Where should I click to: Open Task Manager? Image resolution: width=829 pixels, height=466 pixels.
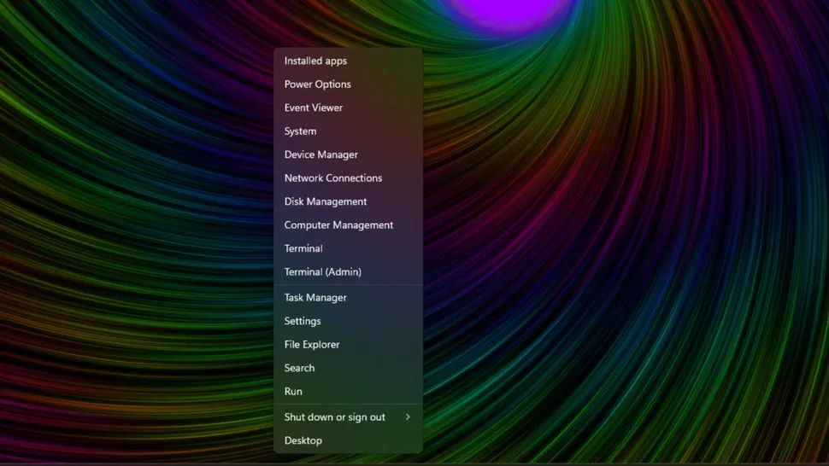315,298
